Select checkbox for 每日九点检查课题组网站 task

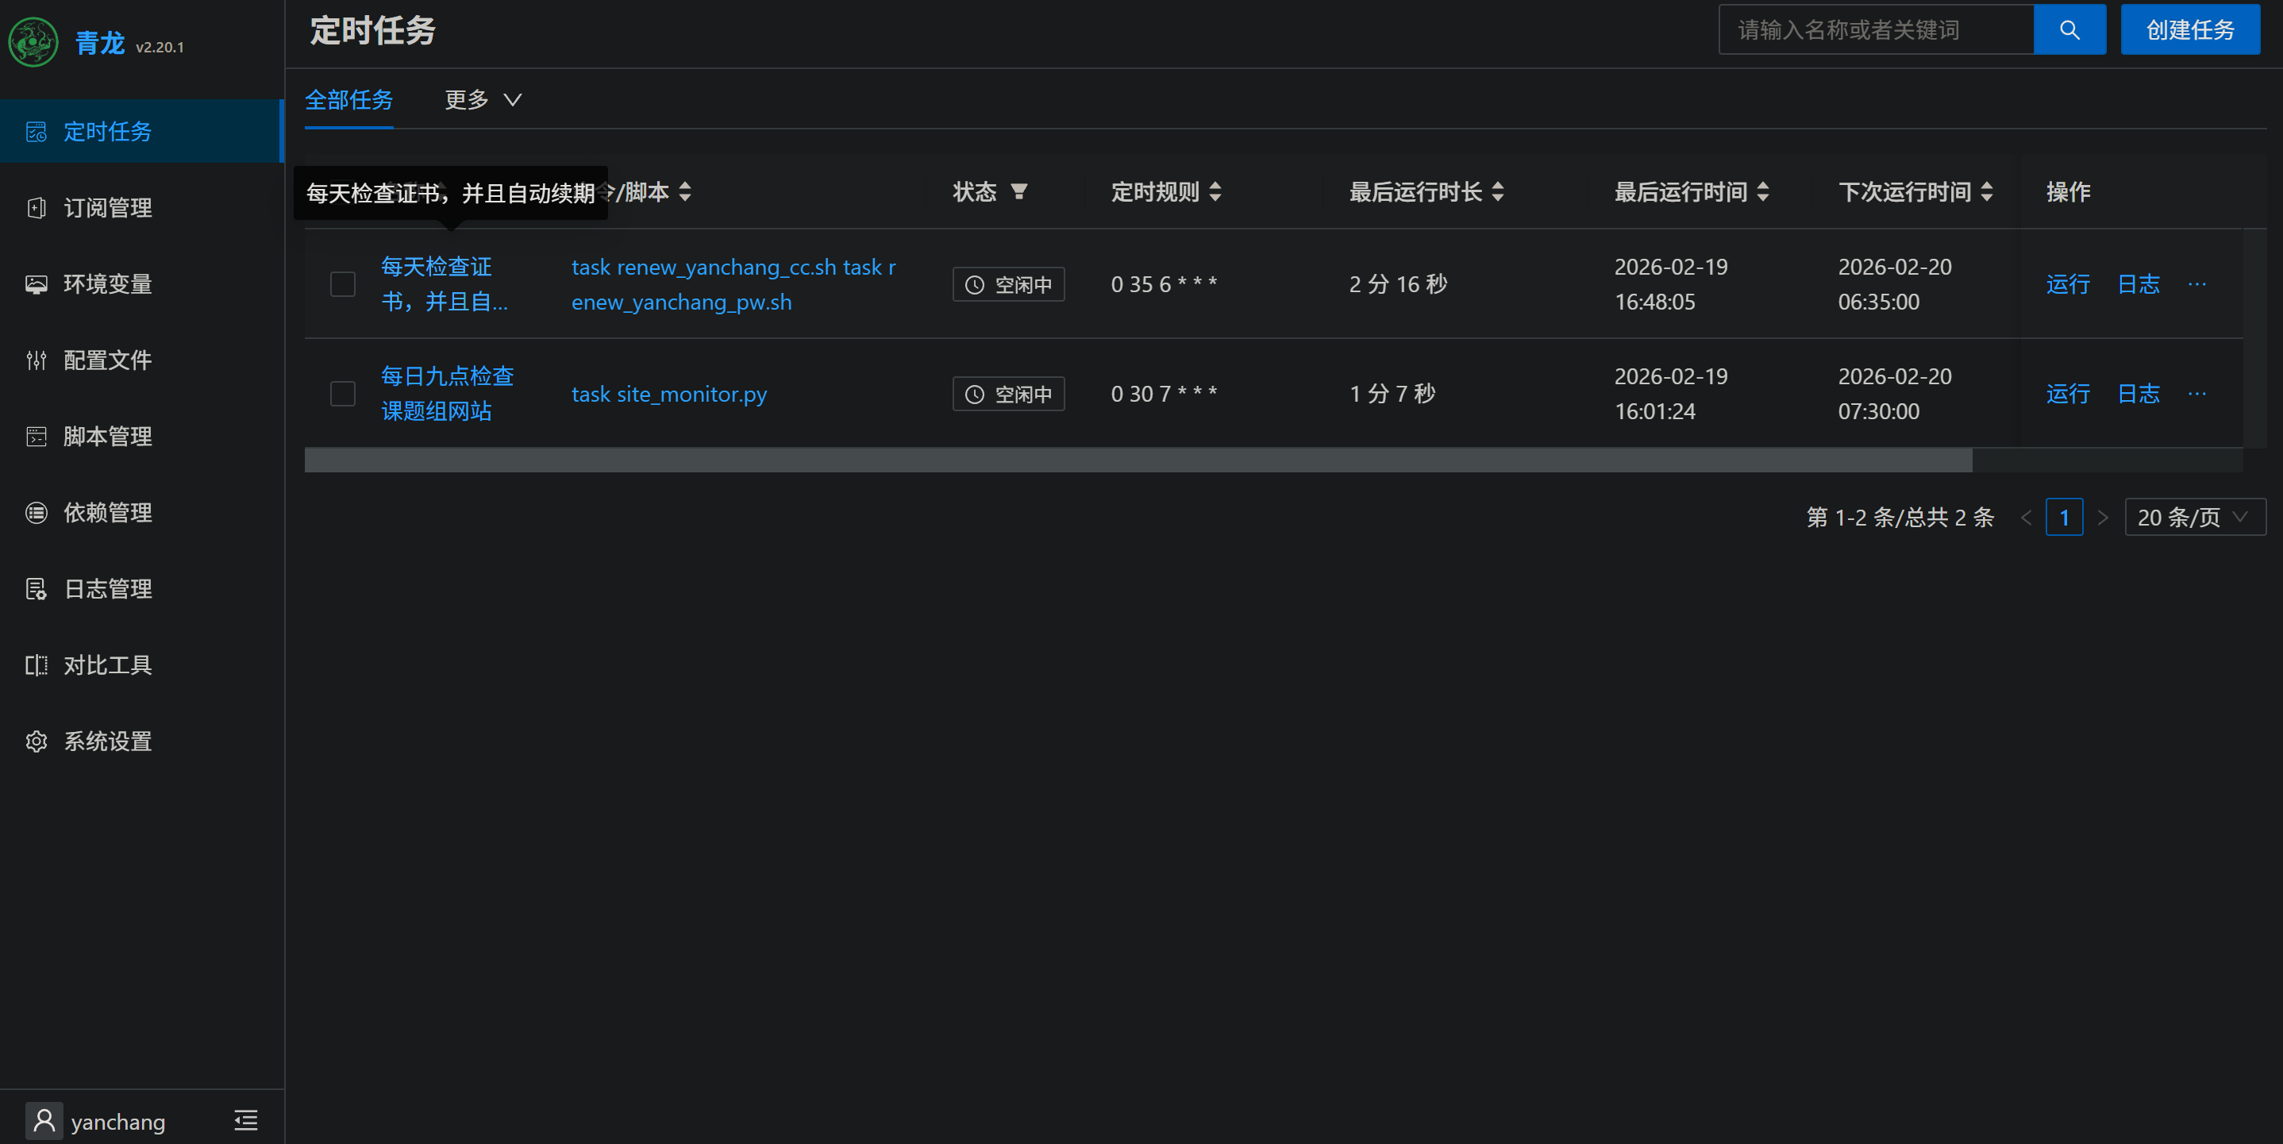click(342, 394)
